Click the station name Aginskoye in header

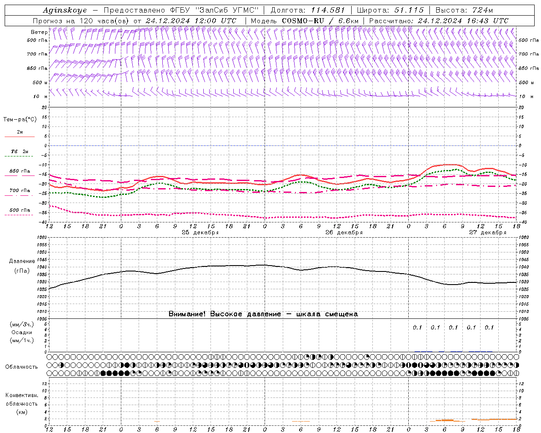click(x=65, y=10)
